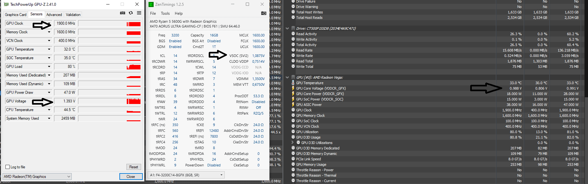588x184 pixels.
Task: Open the ZenTimings Tools menu
Action: pyautogui.click(x=165, y=13)
